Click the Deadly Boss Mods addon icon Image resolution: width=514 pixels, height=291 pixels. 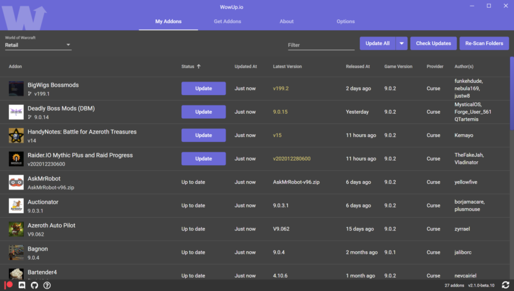pyautogui.click(x=16, y=112)
